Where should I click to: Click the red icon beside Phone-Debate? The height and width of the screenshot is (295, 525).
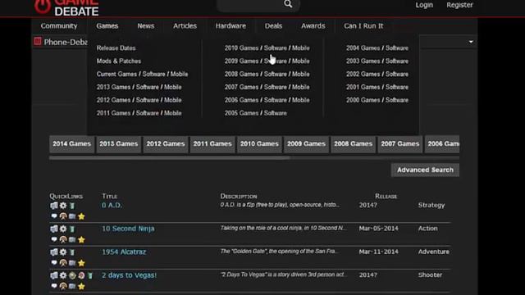(x=38, y=42)
